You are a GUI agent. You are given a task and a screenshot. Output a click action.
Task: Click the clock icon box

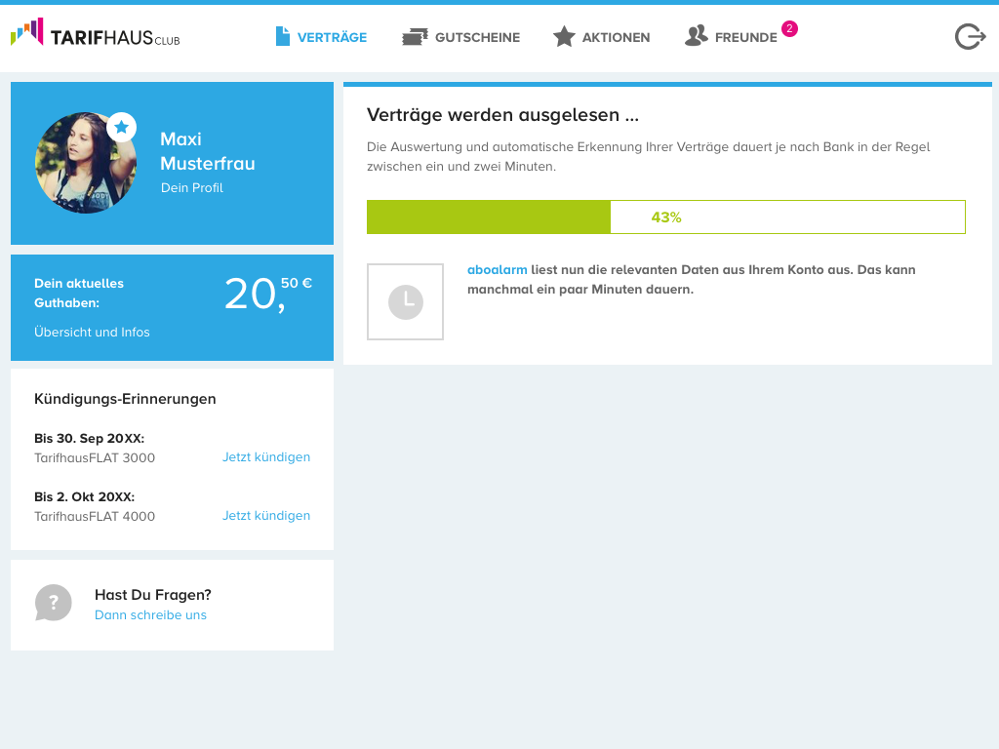[405, 301]
